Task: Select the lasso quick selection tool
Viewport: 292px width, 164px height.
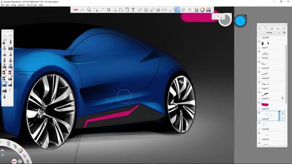Action: (115, 10)
